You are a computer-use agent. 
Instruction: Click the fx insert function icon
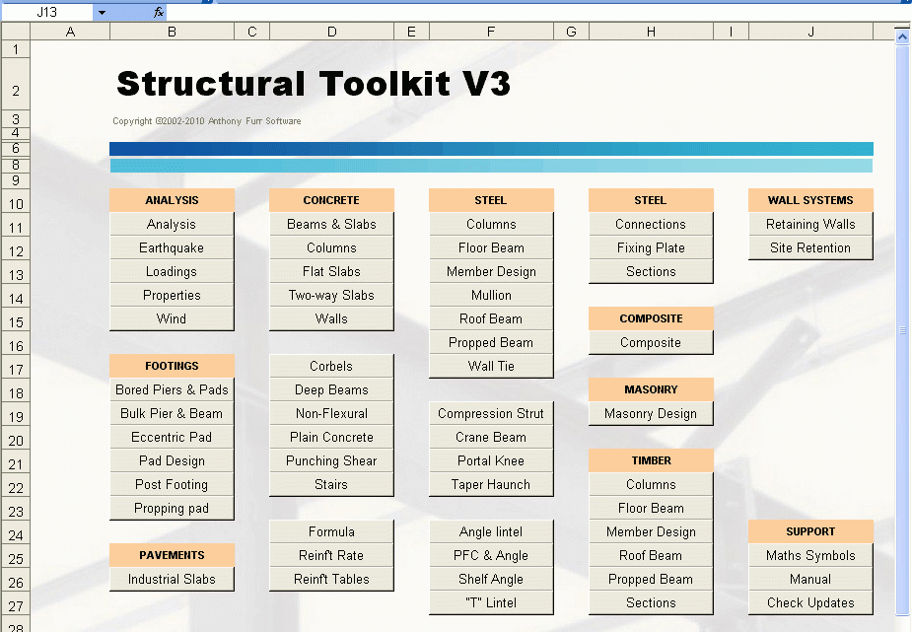coord(158,12)
